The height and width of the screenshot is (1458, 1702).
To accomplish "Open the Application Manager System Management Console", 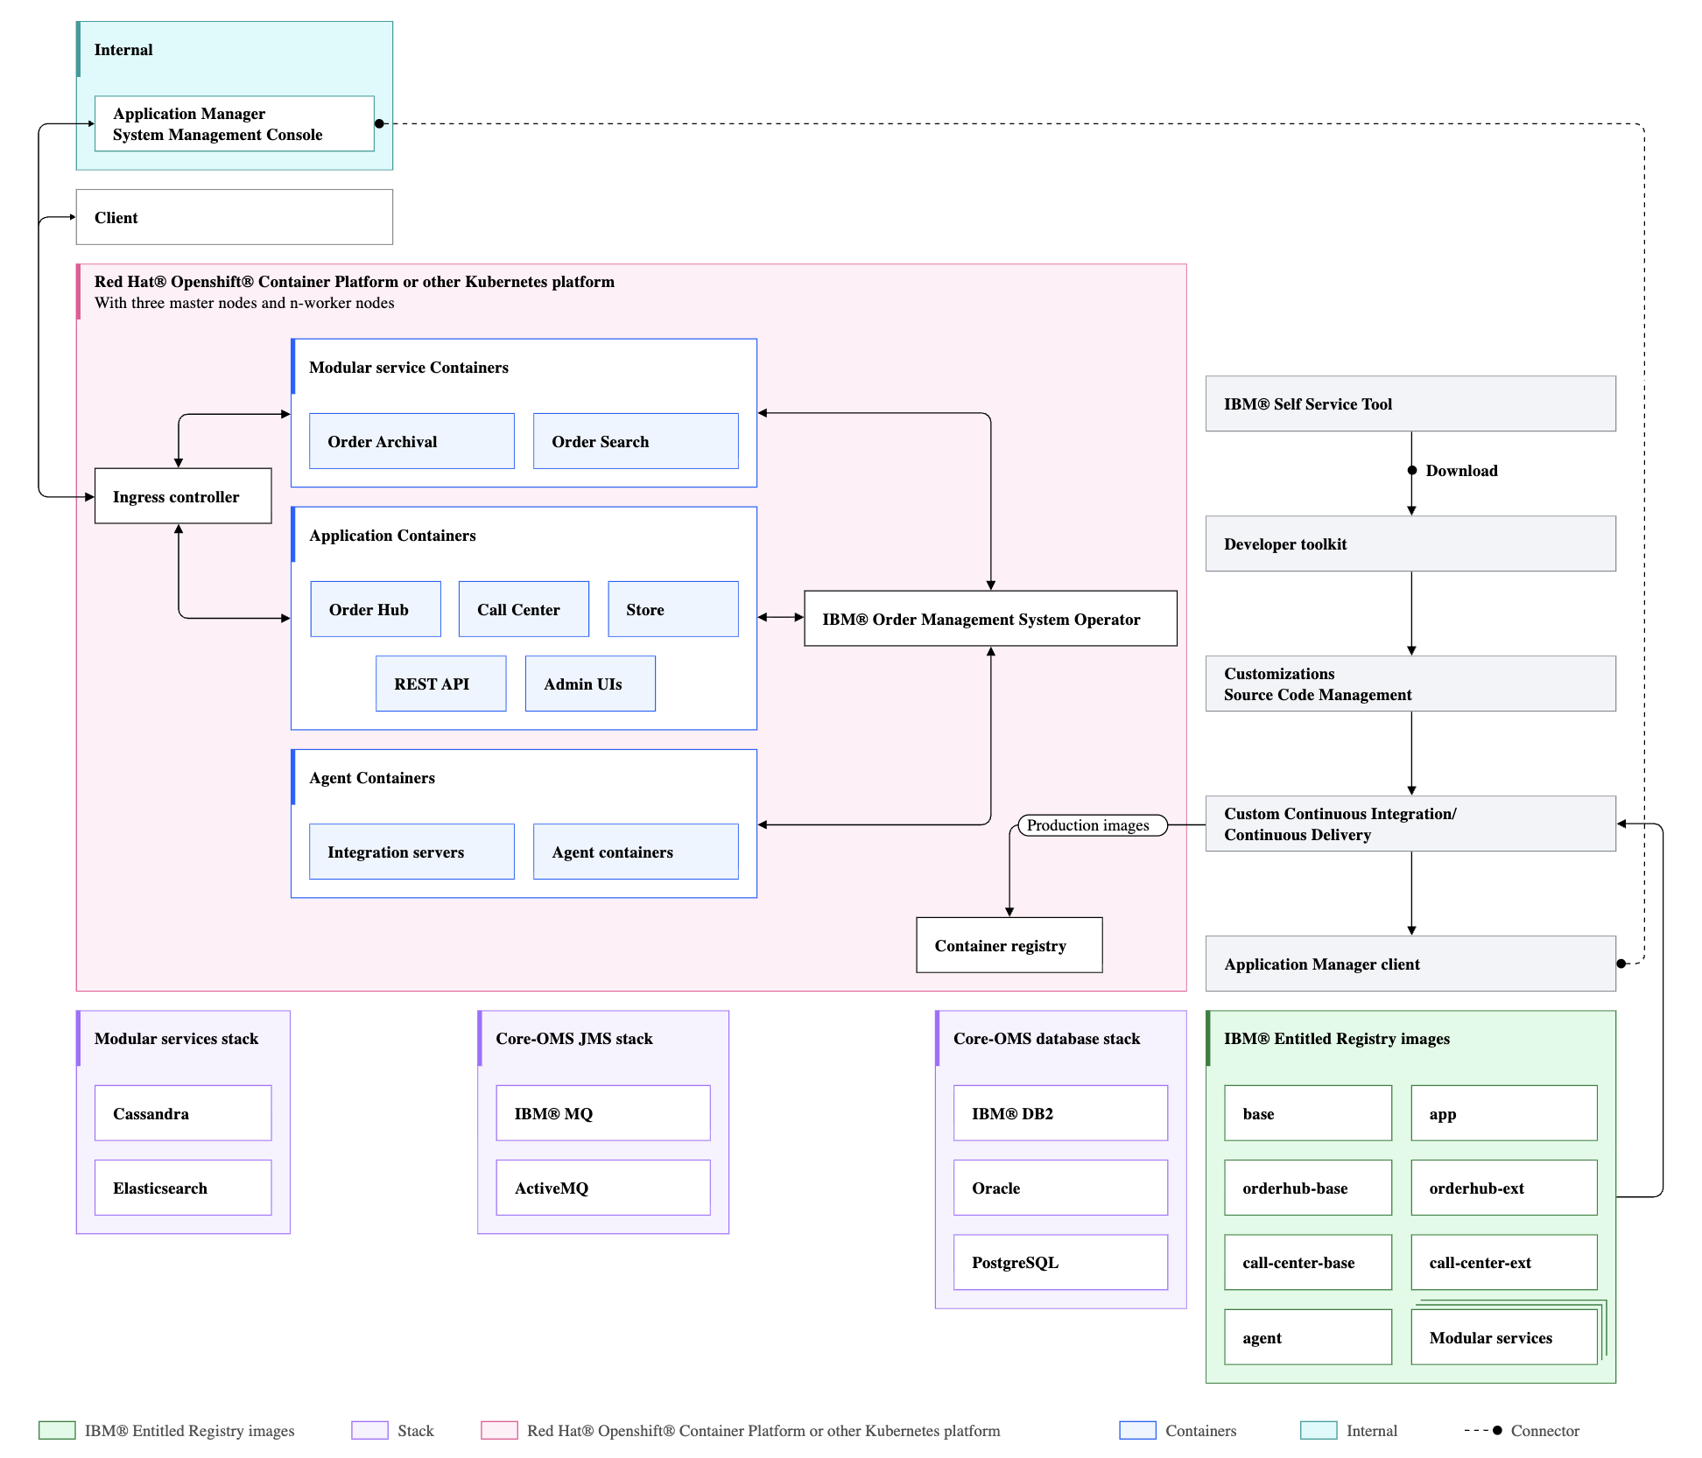I will point(233,123).
